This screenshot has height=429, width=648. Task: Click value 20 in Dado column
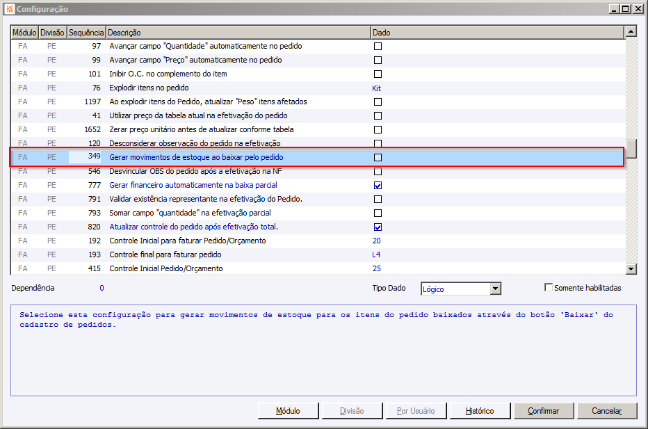(376, 241)
